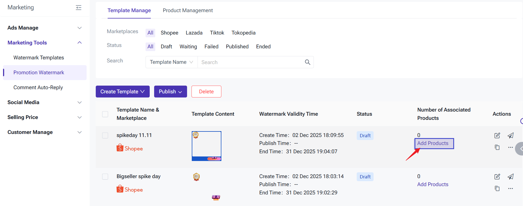Image resolution: width=523 pixels, height=206 pixels.
Task: Check the Bigseller spike day row checkbox
Action: pos(105,176)
